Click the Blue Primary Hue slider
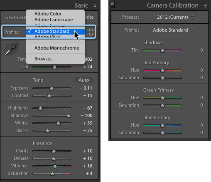 162,125
